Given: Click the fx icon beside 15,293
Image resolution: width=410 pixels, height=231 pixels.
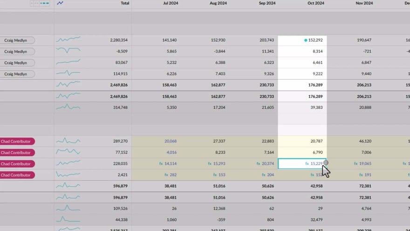Looking at the screenshot, I should pos(209,164).
